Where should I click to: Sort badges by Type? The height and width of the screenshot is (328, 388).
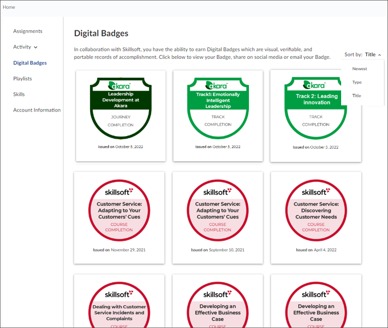point(357,82)
